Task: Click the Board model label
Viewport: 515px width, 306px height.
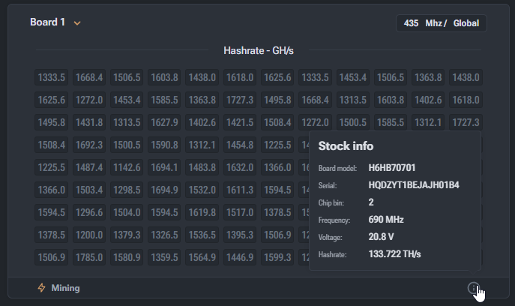Action: click(337, 168)
